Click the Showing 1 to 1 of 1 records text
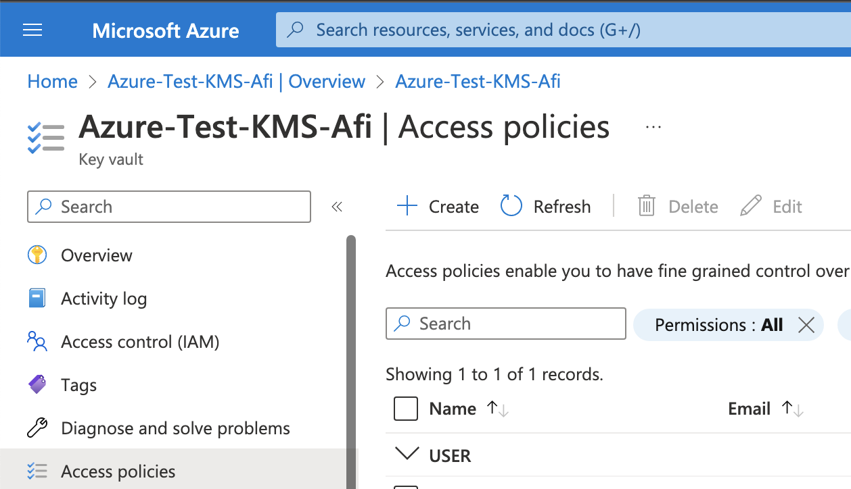Viewport: 851px width, 489px height. click(494, 374)
